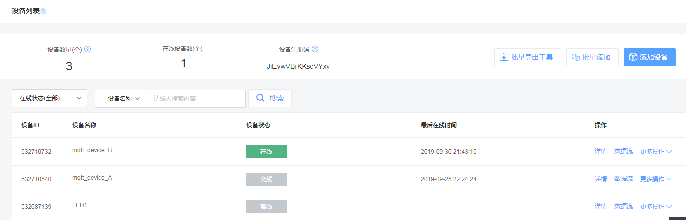Open 数据流 for mqtt_device_B
Viewport: 686px width, 220px height.
[x=624, y=151]
